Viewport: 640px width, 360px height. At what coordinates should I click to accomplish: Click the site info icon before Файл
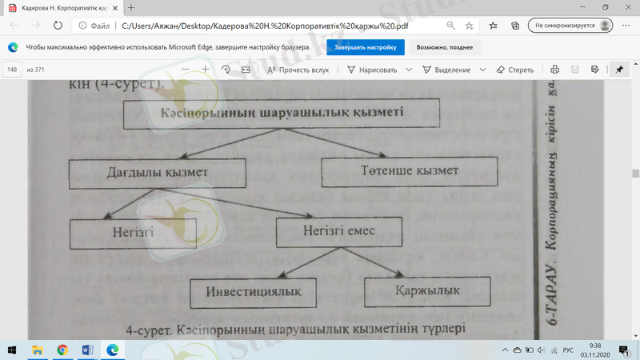(82, 26)
